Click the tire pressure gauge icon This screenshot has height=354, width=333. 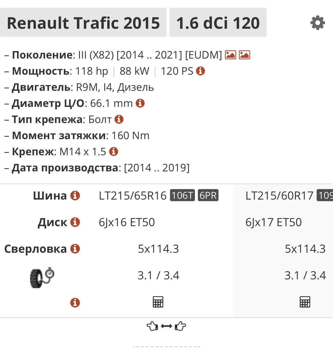[42, 278]
